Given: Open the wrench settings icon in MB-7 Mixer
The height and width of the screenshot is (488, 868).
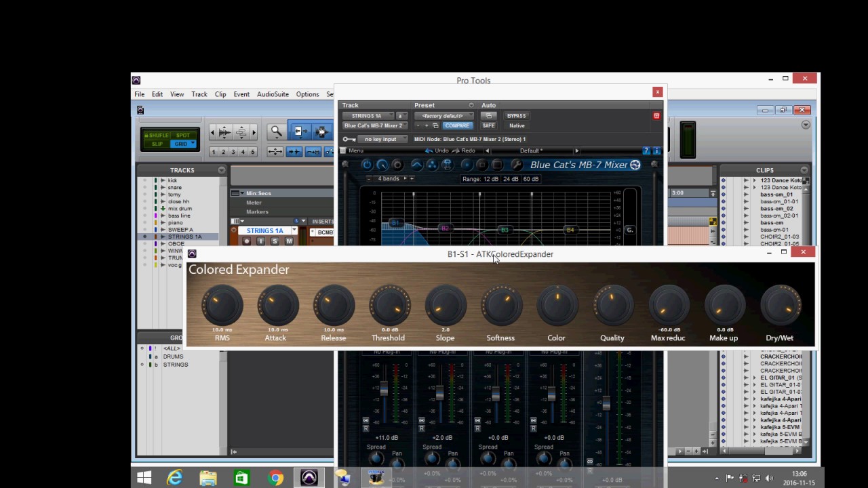Looking at the screenshot, I should pos(516,165).
